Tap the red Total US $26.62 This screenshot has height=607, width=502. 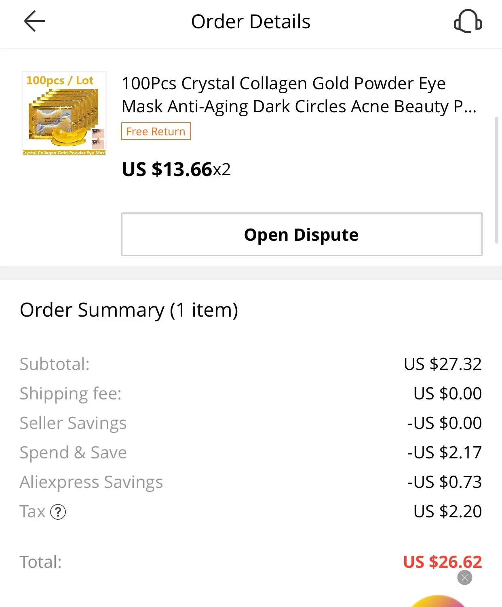click(442, 561)
